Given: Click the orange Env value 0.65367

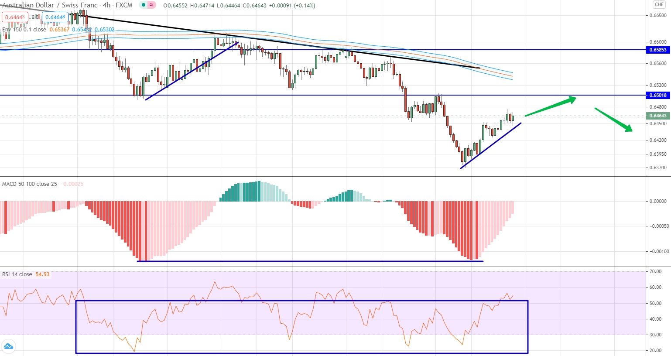Looking at the screenshot, I should click(59, 30).
